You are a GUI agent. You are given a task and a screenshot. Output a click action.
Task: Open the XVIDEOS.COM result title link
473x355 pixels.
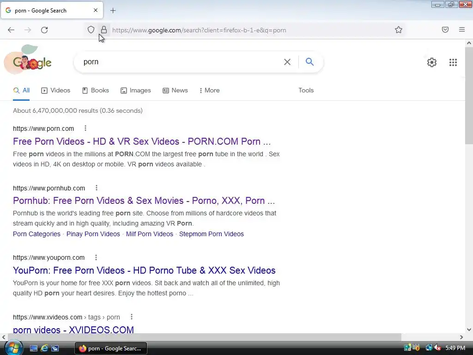[x=73, y=330]
